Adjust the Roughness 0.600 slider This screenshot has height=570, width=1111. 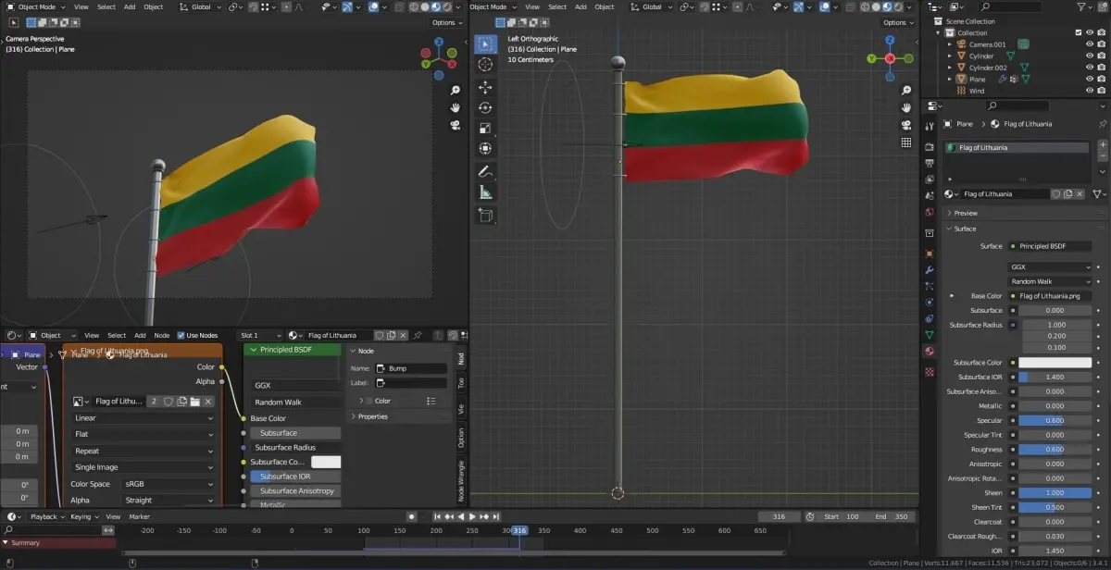1055,450
